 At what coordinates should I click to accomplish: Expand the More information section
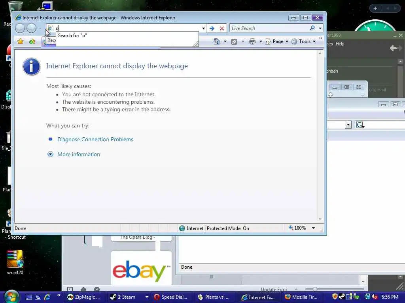tap(50, 154)
